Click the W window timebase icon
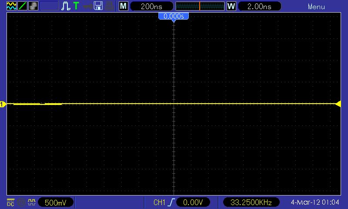348x209 pixels. 231,6
